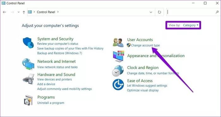Click the Network and Internet globe icon
This screenshot has width=221, height=117.
[28, 64]
